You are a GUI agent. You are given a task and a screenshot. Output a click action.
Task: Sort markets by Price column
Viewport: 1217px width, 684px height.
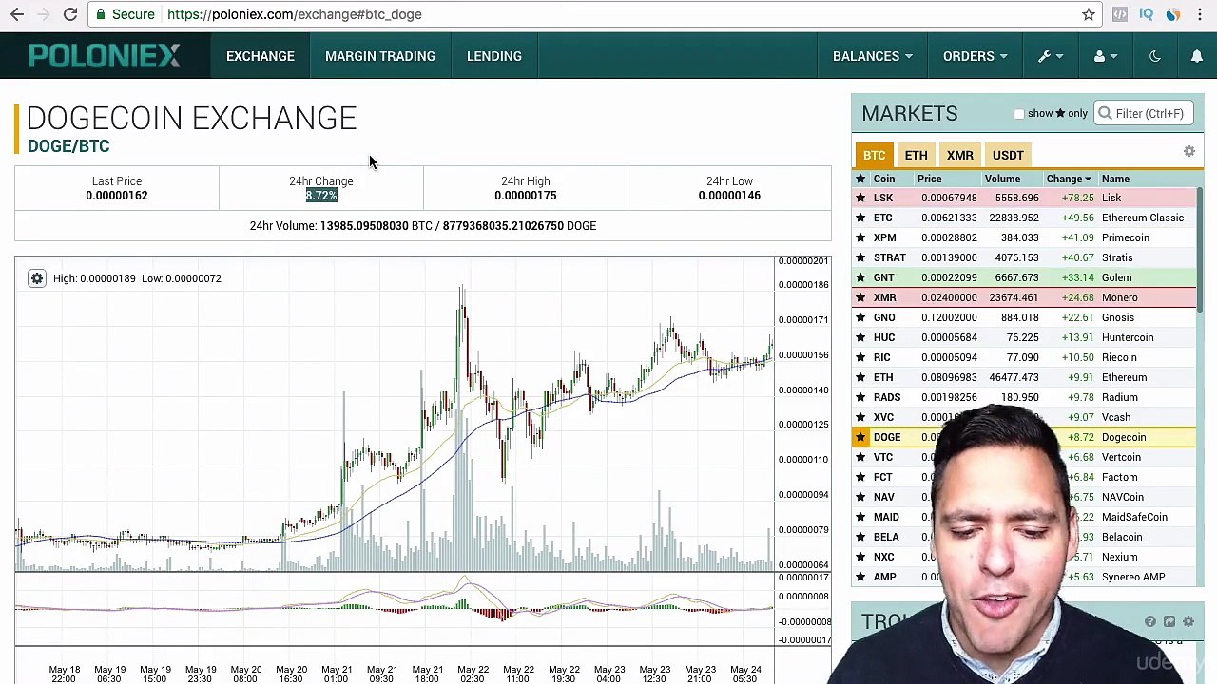930,179
